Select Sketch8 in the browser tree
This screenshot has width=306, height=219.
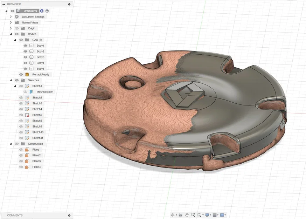tap(37, 121)
